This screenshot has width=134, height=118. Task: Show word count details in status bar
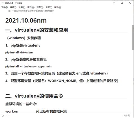[x=127, y=115]
